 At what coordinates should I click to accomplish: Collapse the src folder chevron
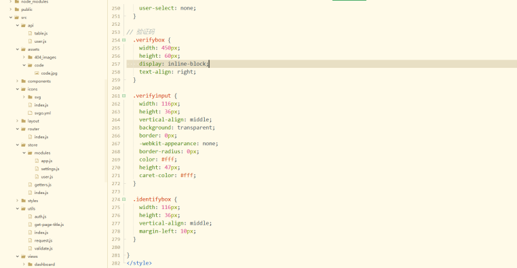pyautogui.click(x=11, y=18)
